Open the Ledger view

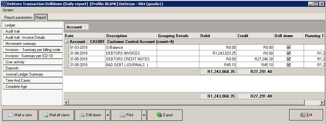click(33, 25)
